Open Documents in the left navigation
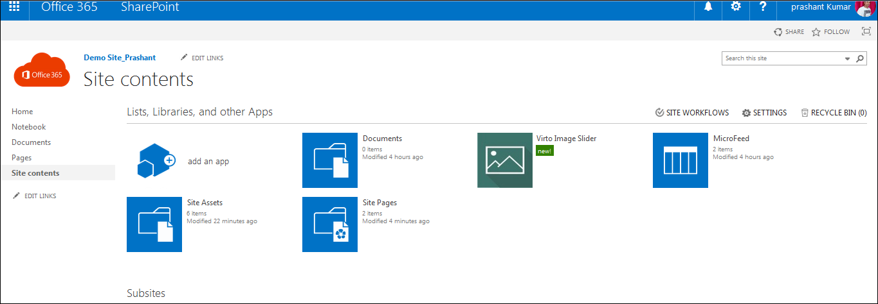This screenshot has height=304, width=878. pos(31,142)
